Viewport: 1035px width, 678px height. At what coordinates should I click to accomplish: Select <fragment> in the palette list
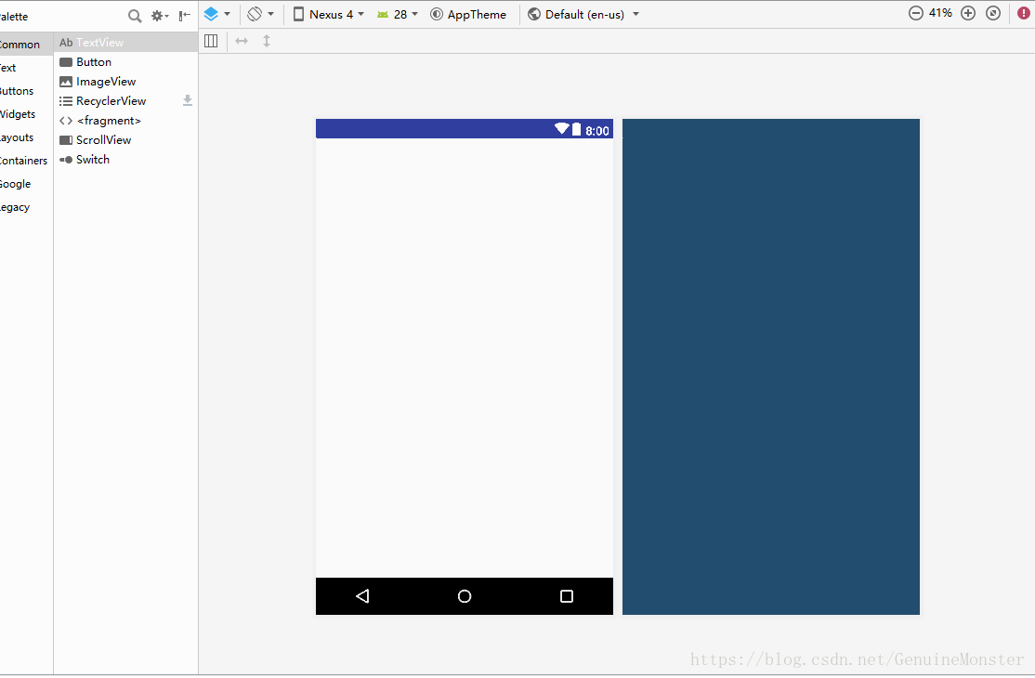pyautogui.click(x=125, y=120)
